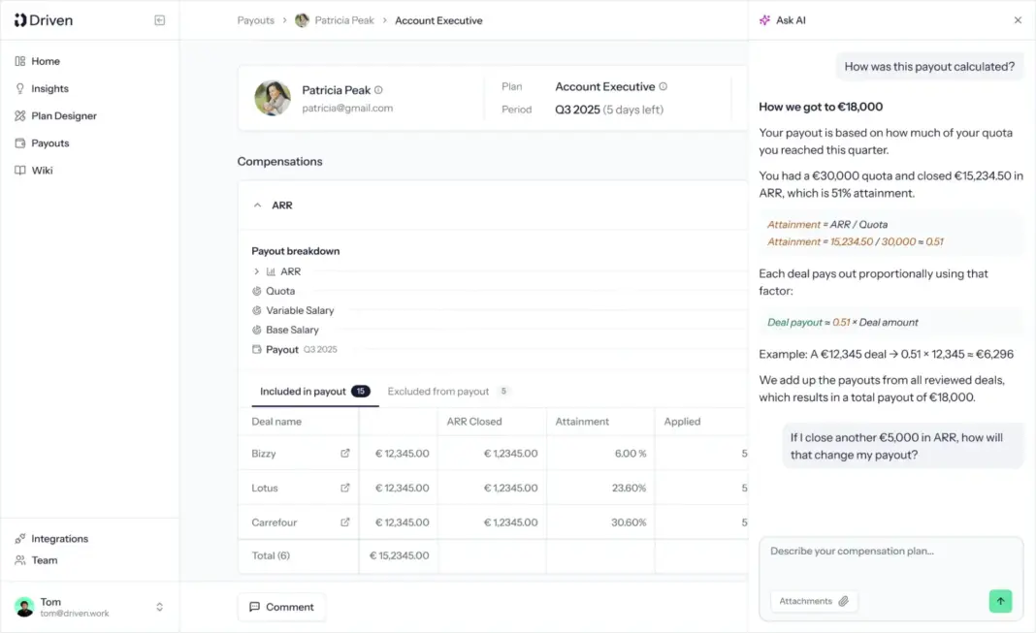The width and height of the screenshot is (1036, 633).
Task: Click the Driven logo
Action: [x=44, y=20]
